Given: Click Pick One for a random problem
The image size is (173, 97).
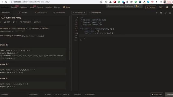Looking at the screenshot, I should click(x=33, y=95).
